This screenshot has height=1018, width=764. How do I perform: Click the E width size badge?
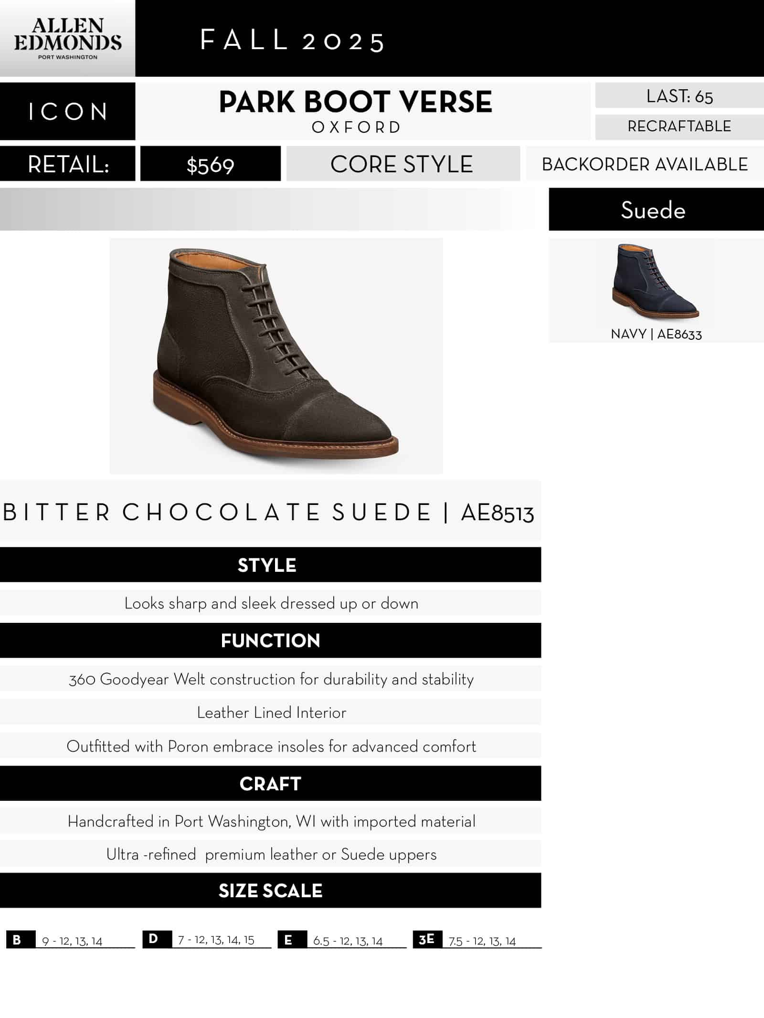292,940
